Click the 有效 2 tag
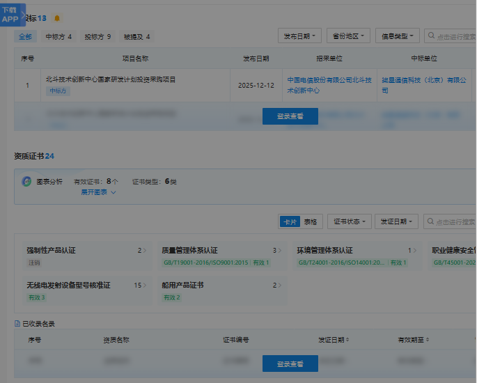This screenshot has height=383, width=477. pos(172,297)
